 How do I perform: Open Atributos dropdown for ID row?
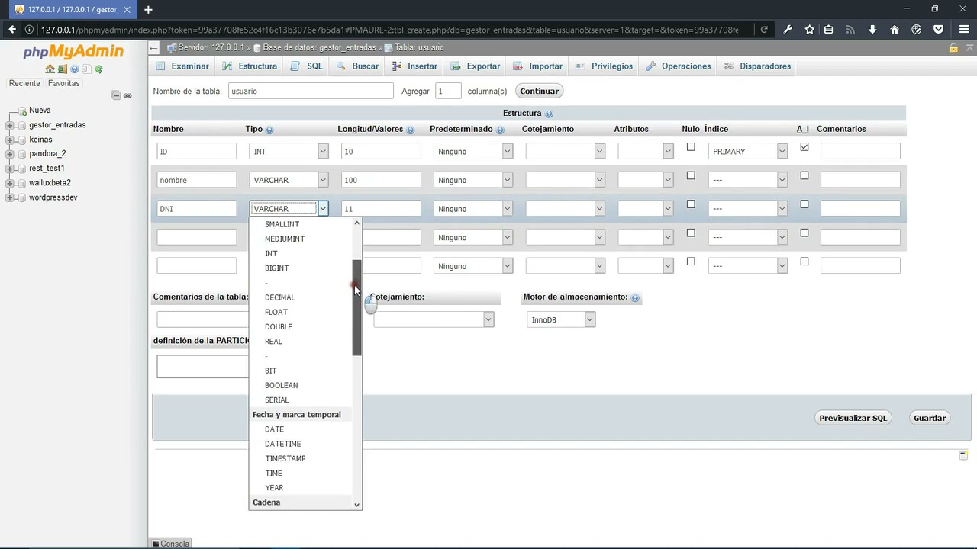645,152
